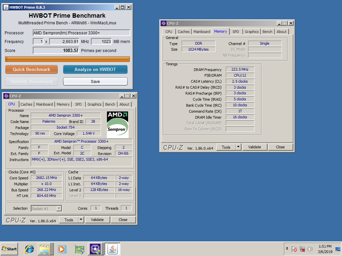The width and height of the screenshot is (342, 256).
Task: Select the CPU tab in Memory window
Action: (x=169, y=32)
